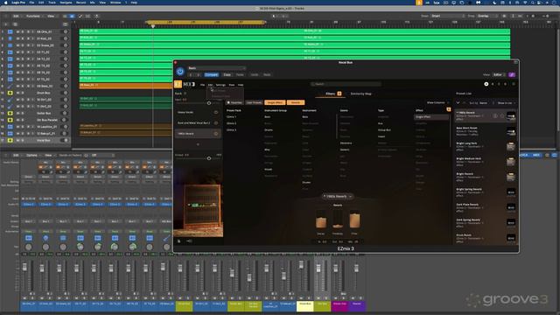Open the Tracks area Edit menu
560x315 pixels.
pyautogui.click(x=17, y=16)
